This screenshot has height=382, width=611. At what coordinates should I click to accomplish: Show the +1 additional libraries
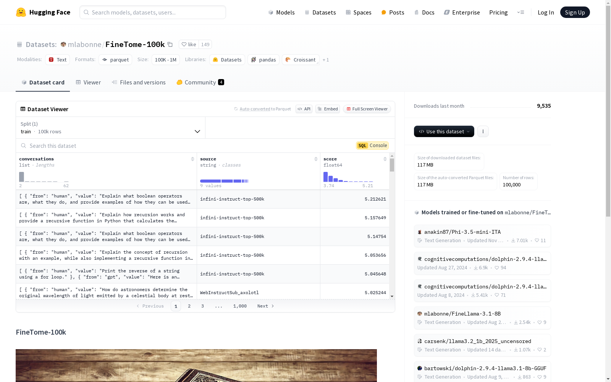tap(326, 60)
